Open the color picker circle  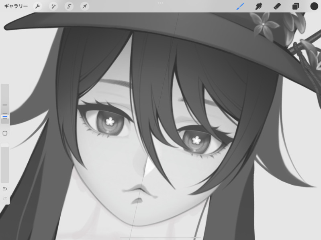click(x=314, y=6)
